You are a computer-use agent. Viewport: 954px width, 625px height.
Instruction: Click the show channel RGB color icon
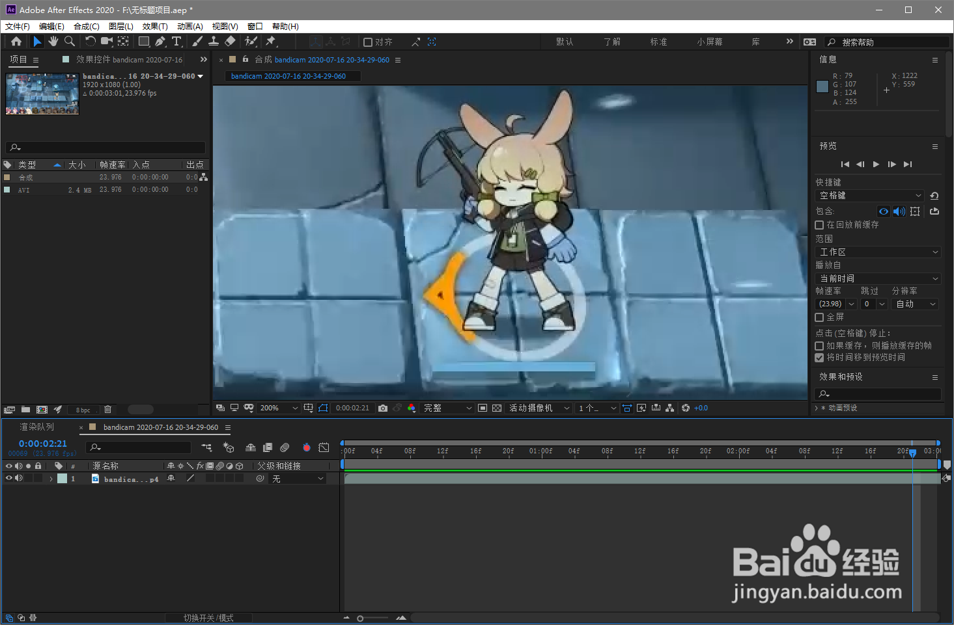(x=412, y=408)
